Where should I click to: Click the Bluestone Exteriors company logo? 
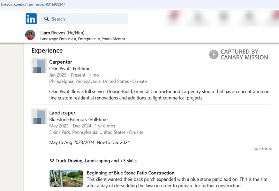[39, 116]
